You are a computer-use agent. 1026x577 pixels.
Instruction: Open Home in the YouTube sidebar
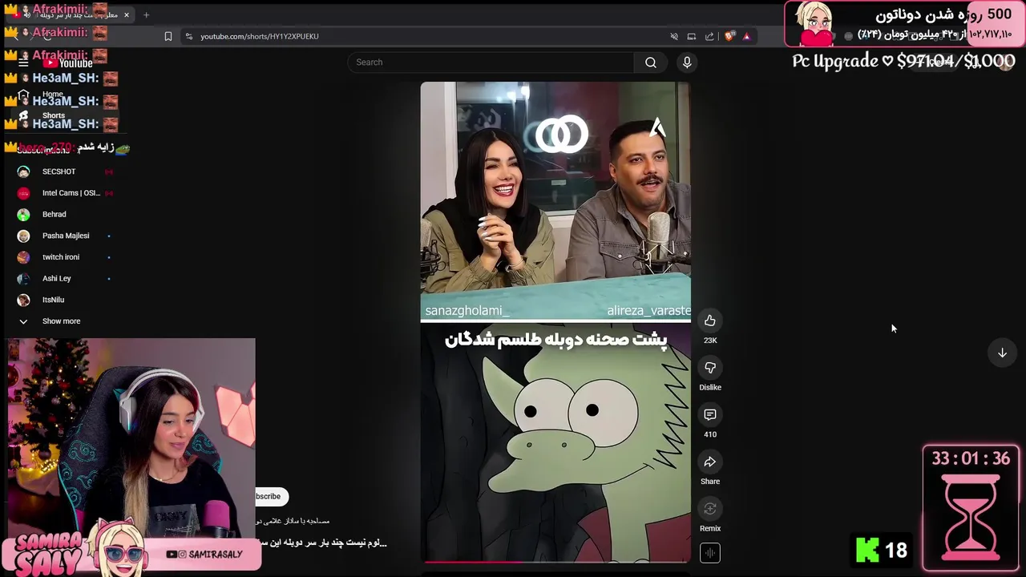(x=52, y=94)
